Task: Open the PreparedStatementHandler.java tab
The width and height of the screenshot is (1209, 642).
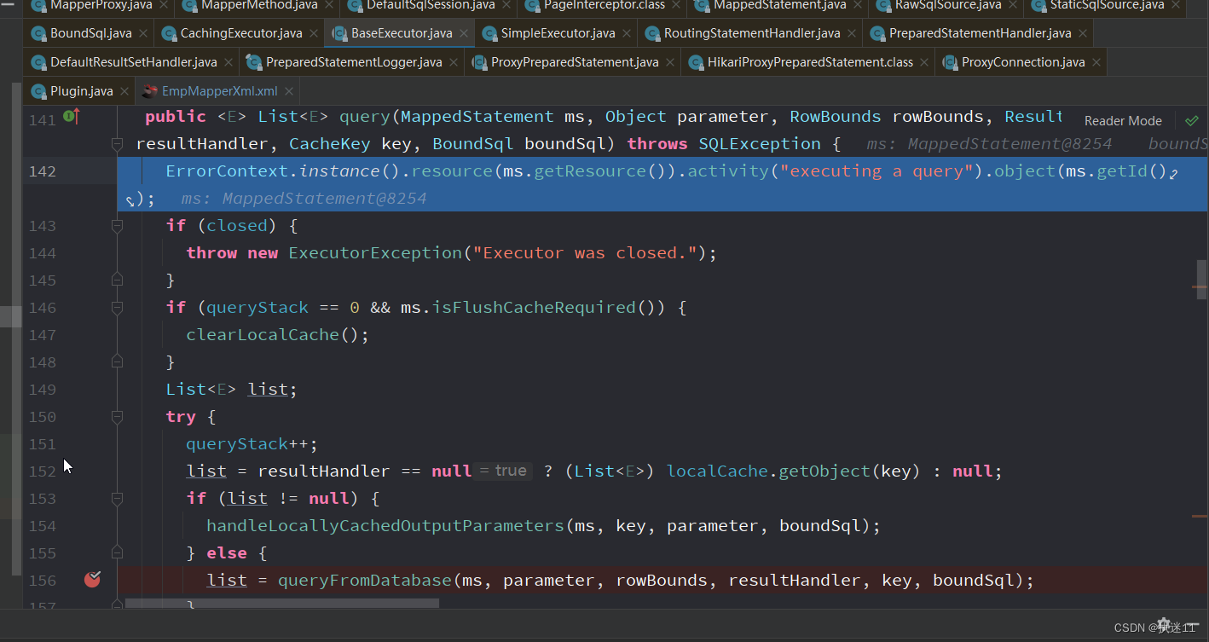Action: (x=980, y=34)
